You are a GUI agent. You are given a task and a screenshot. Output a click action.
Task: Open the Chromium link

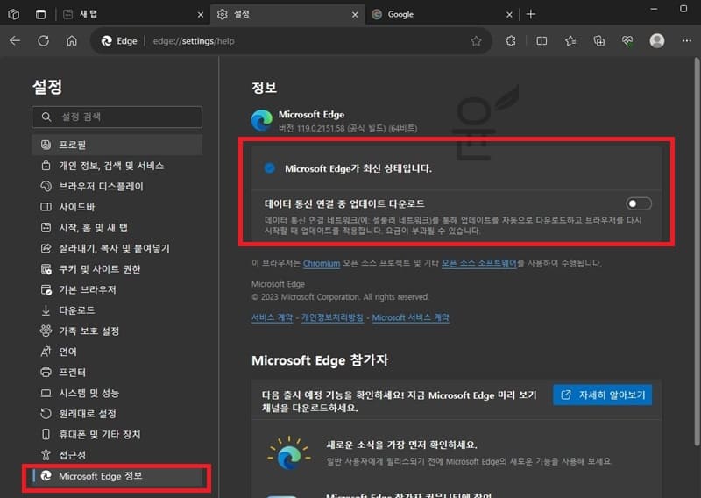click(321, 263)
